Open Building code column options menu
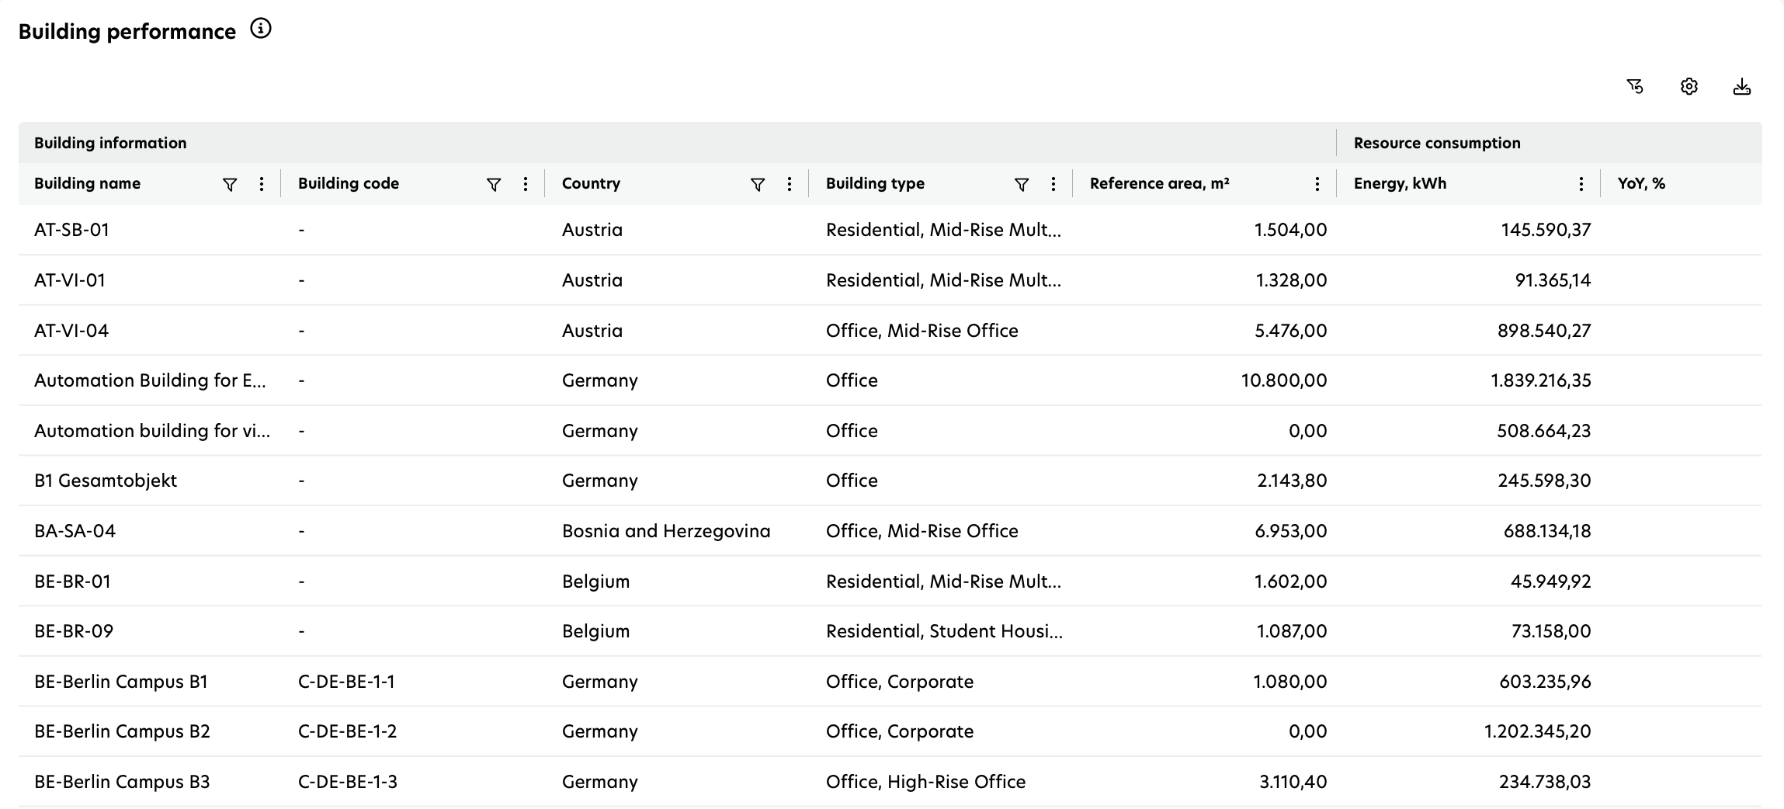This screenshot has width=1784, height=809. tap(526, 184)
